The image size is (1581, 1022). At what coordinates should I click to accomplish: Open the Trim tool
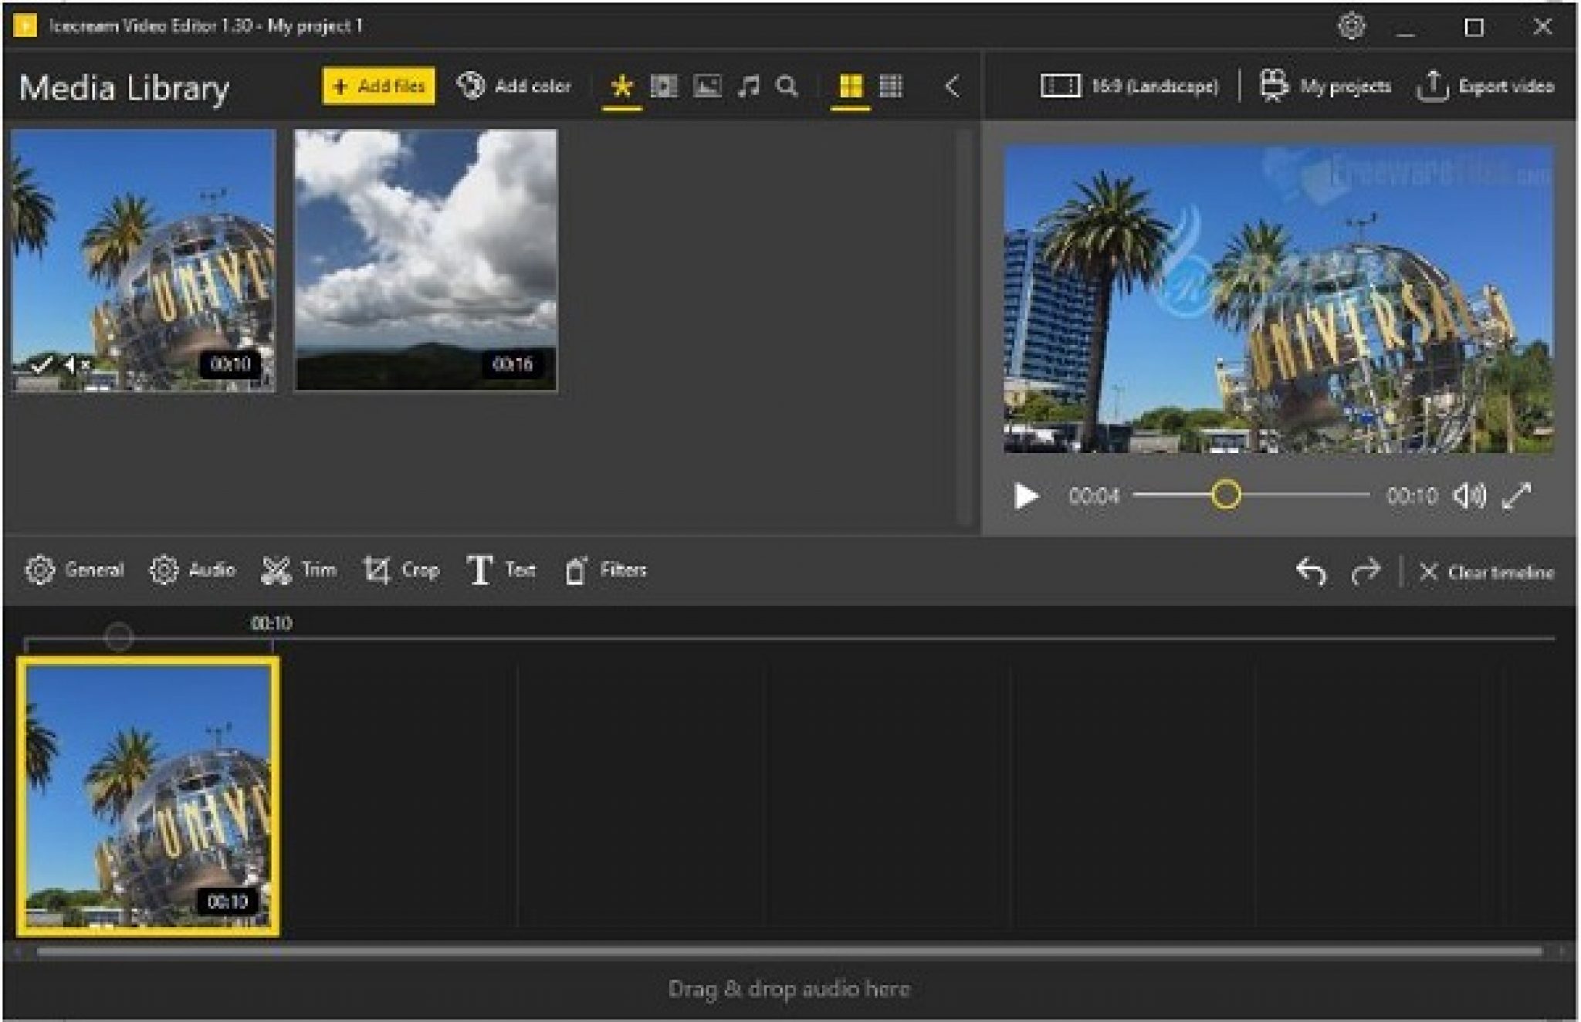tap(299, 570)
